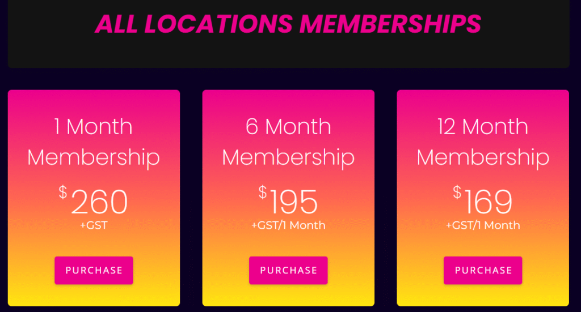581x312 pixels.
Task: Click Purchase for the 6 Month Membership
Action: 288,270
